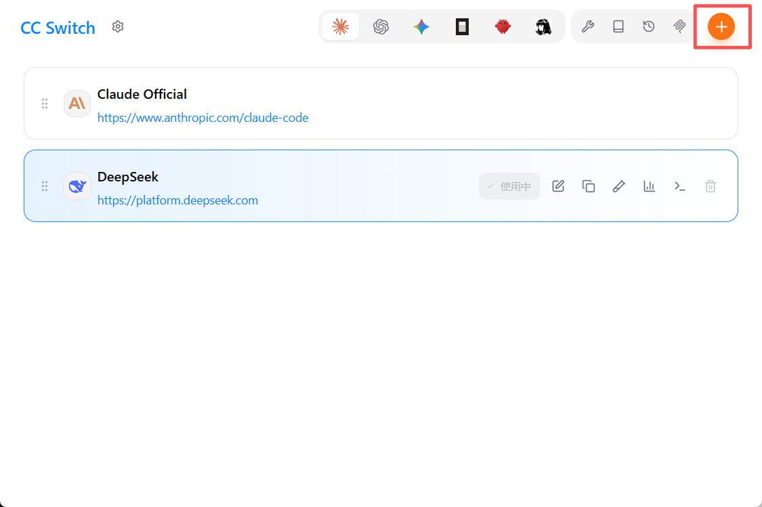Switch to the Claude app tab

tap(340, 26)
